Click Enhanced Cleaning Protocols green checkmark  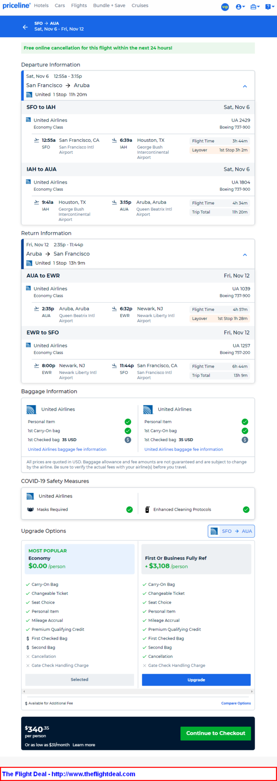click(246, 509)
